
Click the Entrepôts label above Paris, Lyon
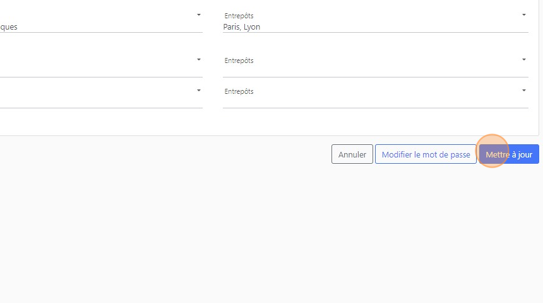point(239,16)
